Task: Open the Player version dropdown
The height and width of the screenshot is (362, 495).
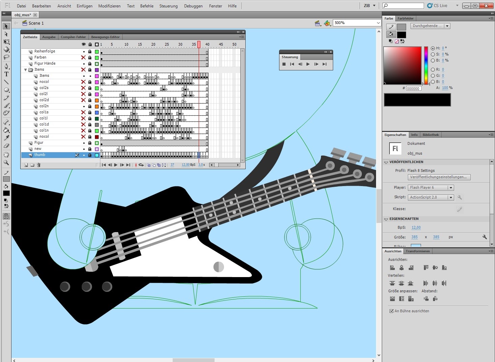Action: (431, 187)
